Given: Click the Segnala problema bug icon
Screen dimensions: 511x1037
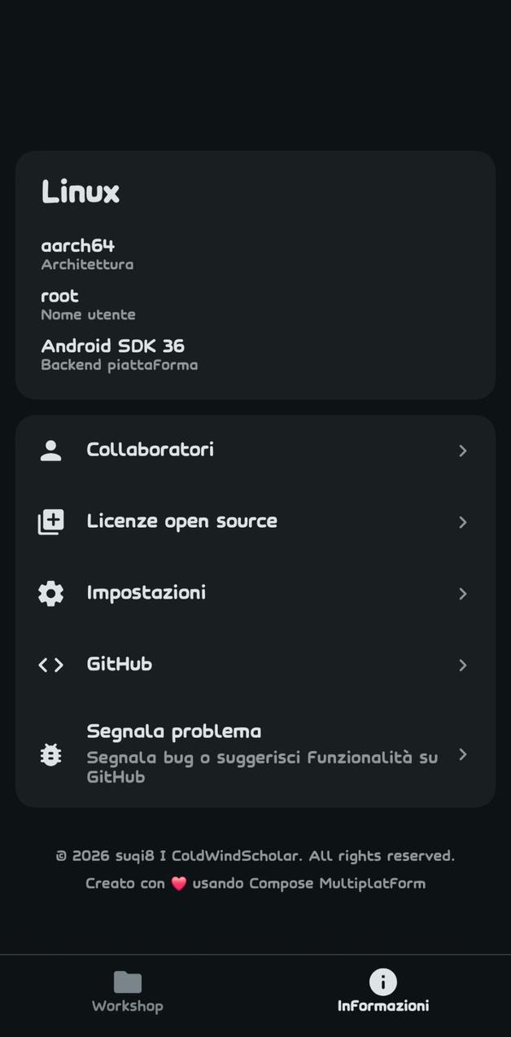Looking at the screenshot, I should coord(50,755).
